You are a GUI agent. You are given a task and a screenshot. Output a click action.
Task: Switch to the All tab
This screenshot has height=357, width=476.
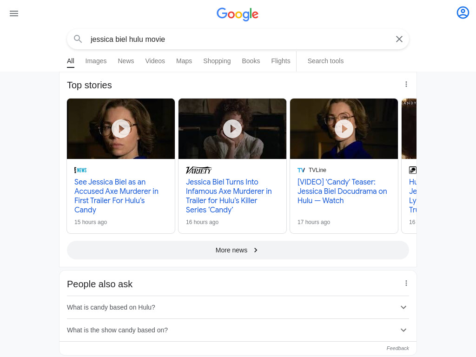click(71, 61)
